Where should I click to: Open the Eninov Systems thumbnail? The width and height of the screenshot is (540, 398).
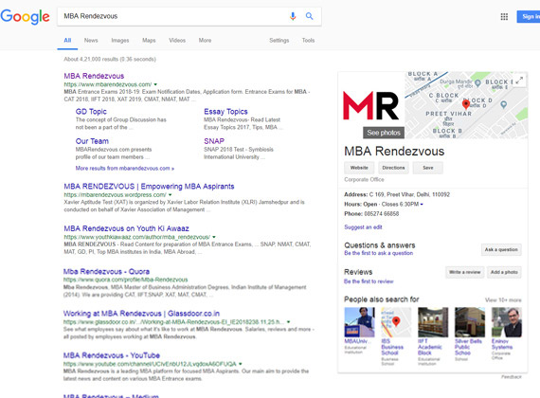click(506, 322)
